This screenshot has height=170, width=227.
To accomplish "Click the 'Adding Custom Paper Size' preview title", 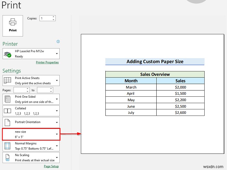I will [155, 62].
